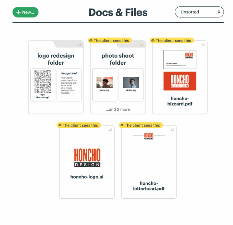Click the letterhead preview logo
The image size is (233, 225).
coord(149,136)
